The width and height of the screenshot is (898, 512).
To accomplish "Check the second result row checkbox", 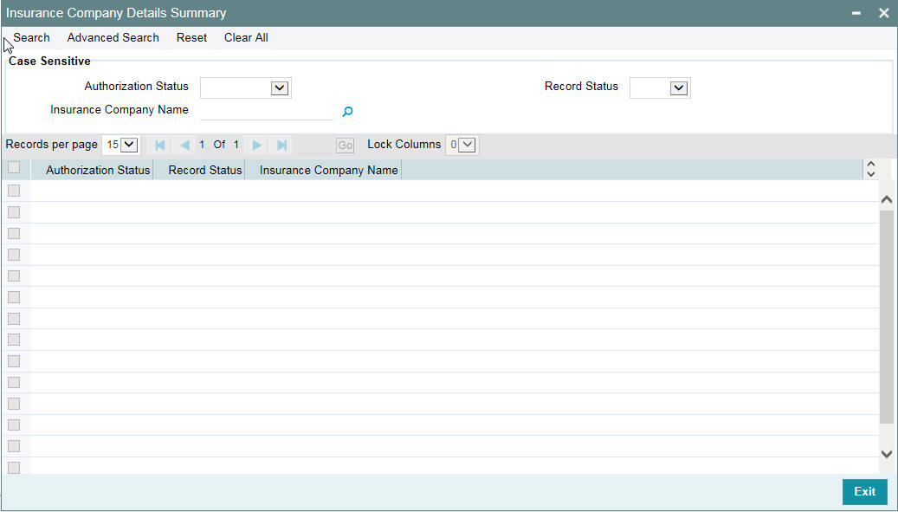I will [14, 212].
